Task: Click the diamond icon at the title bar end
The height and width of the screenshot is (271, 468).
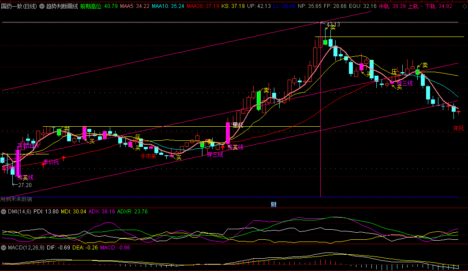Action: click(464, 6)
